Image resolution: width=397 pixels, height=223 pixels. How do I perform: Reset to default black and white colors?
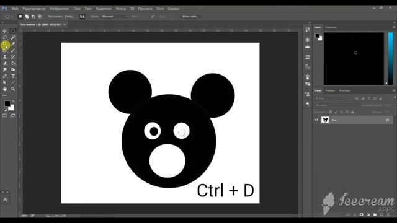[x=5, y=110]
